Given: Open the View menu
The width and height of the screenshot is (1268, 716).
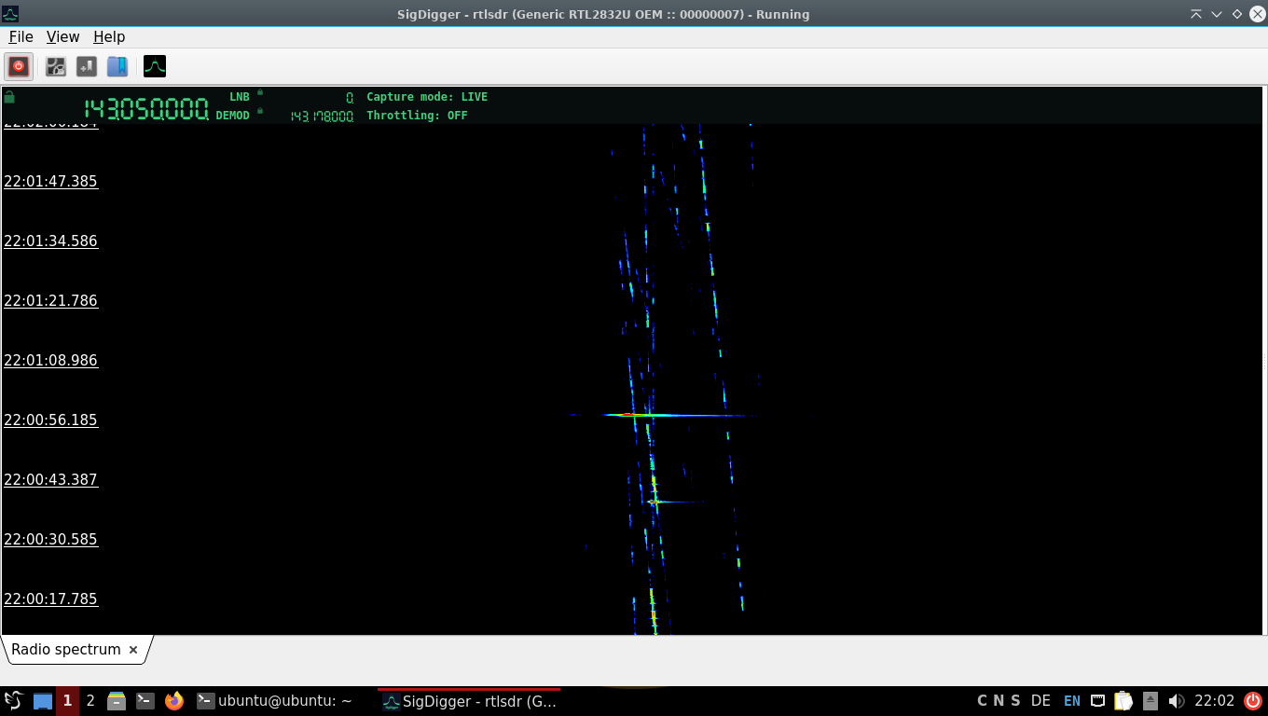Looking at the screenshot, I should (x=62, y=36).
